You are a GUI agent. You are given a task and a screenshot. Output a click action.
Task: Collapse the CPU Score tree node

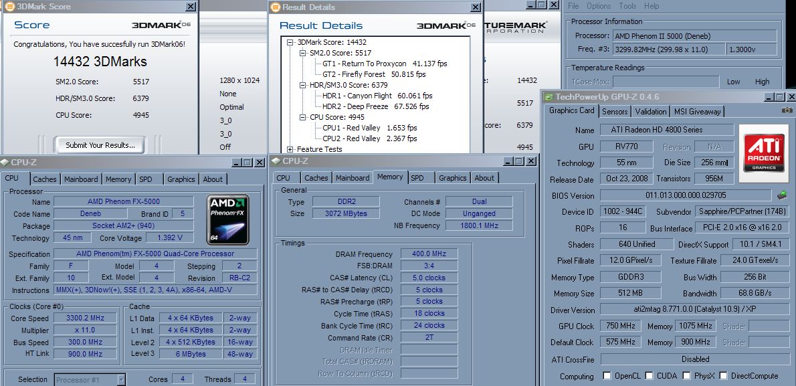click(302, 117)
